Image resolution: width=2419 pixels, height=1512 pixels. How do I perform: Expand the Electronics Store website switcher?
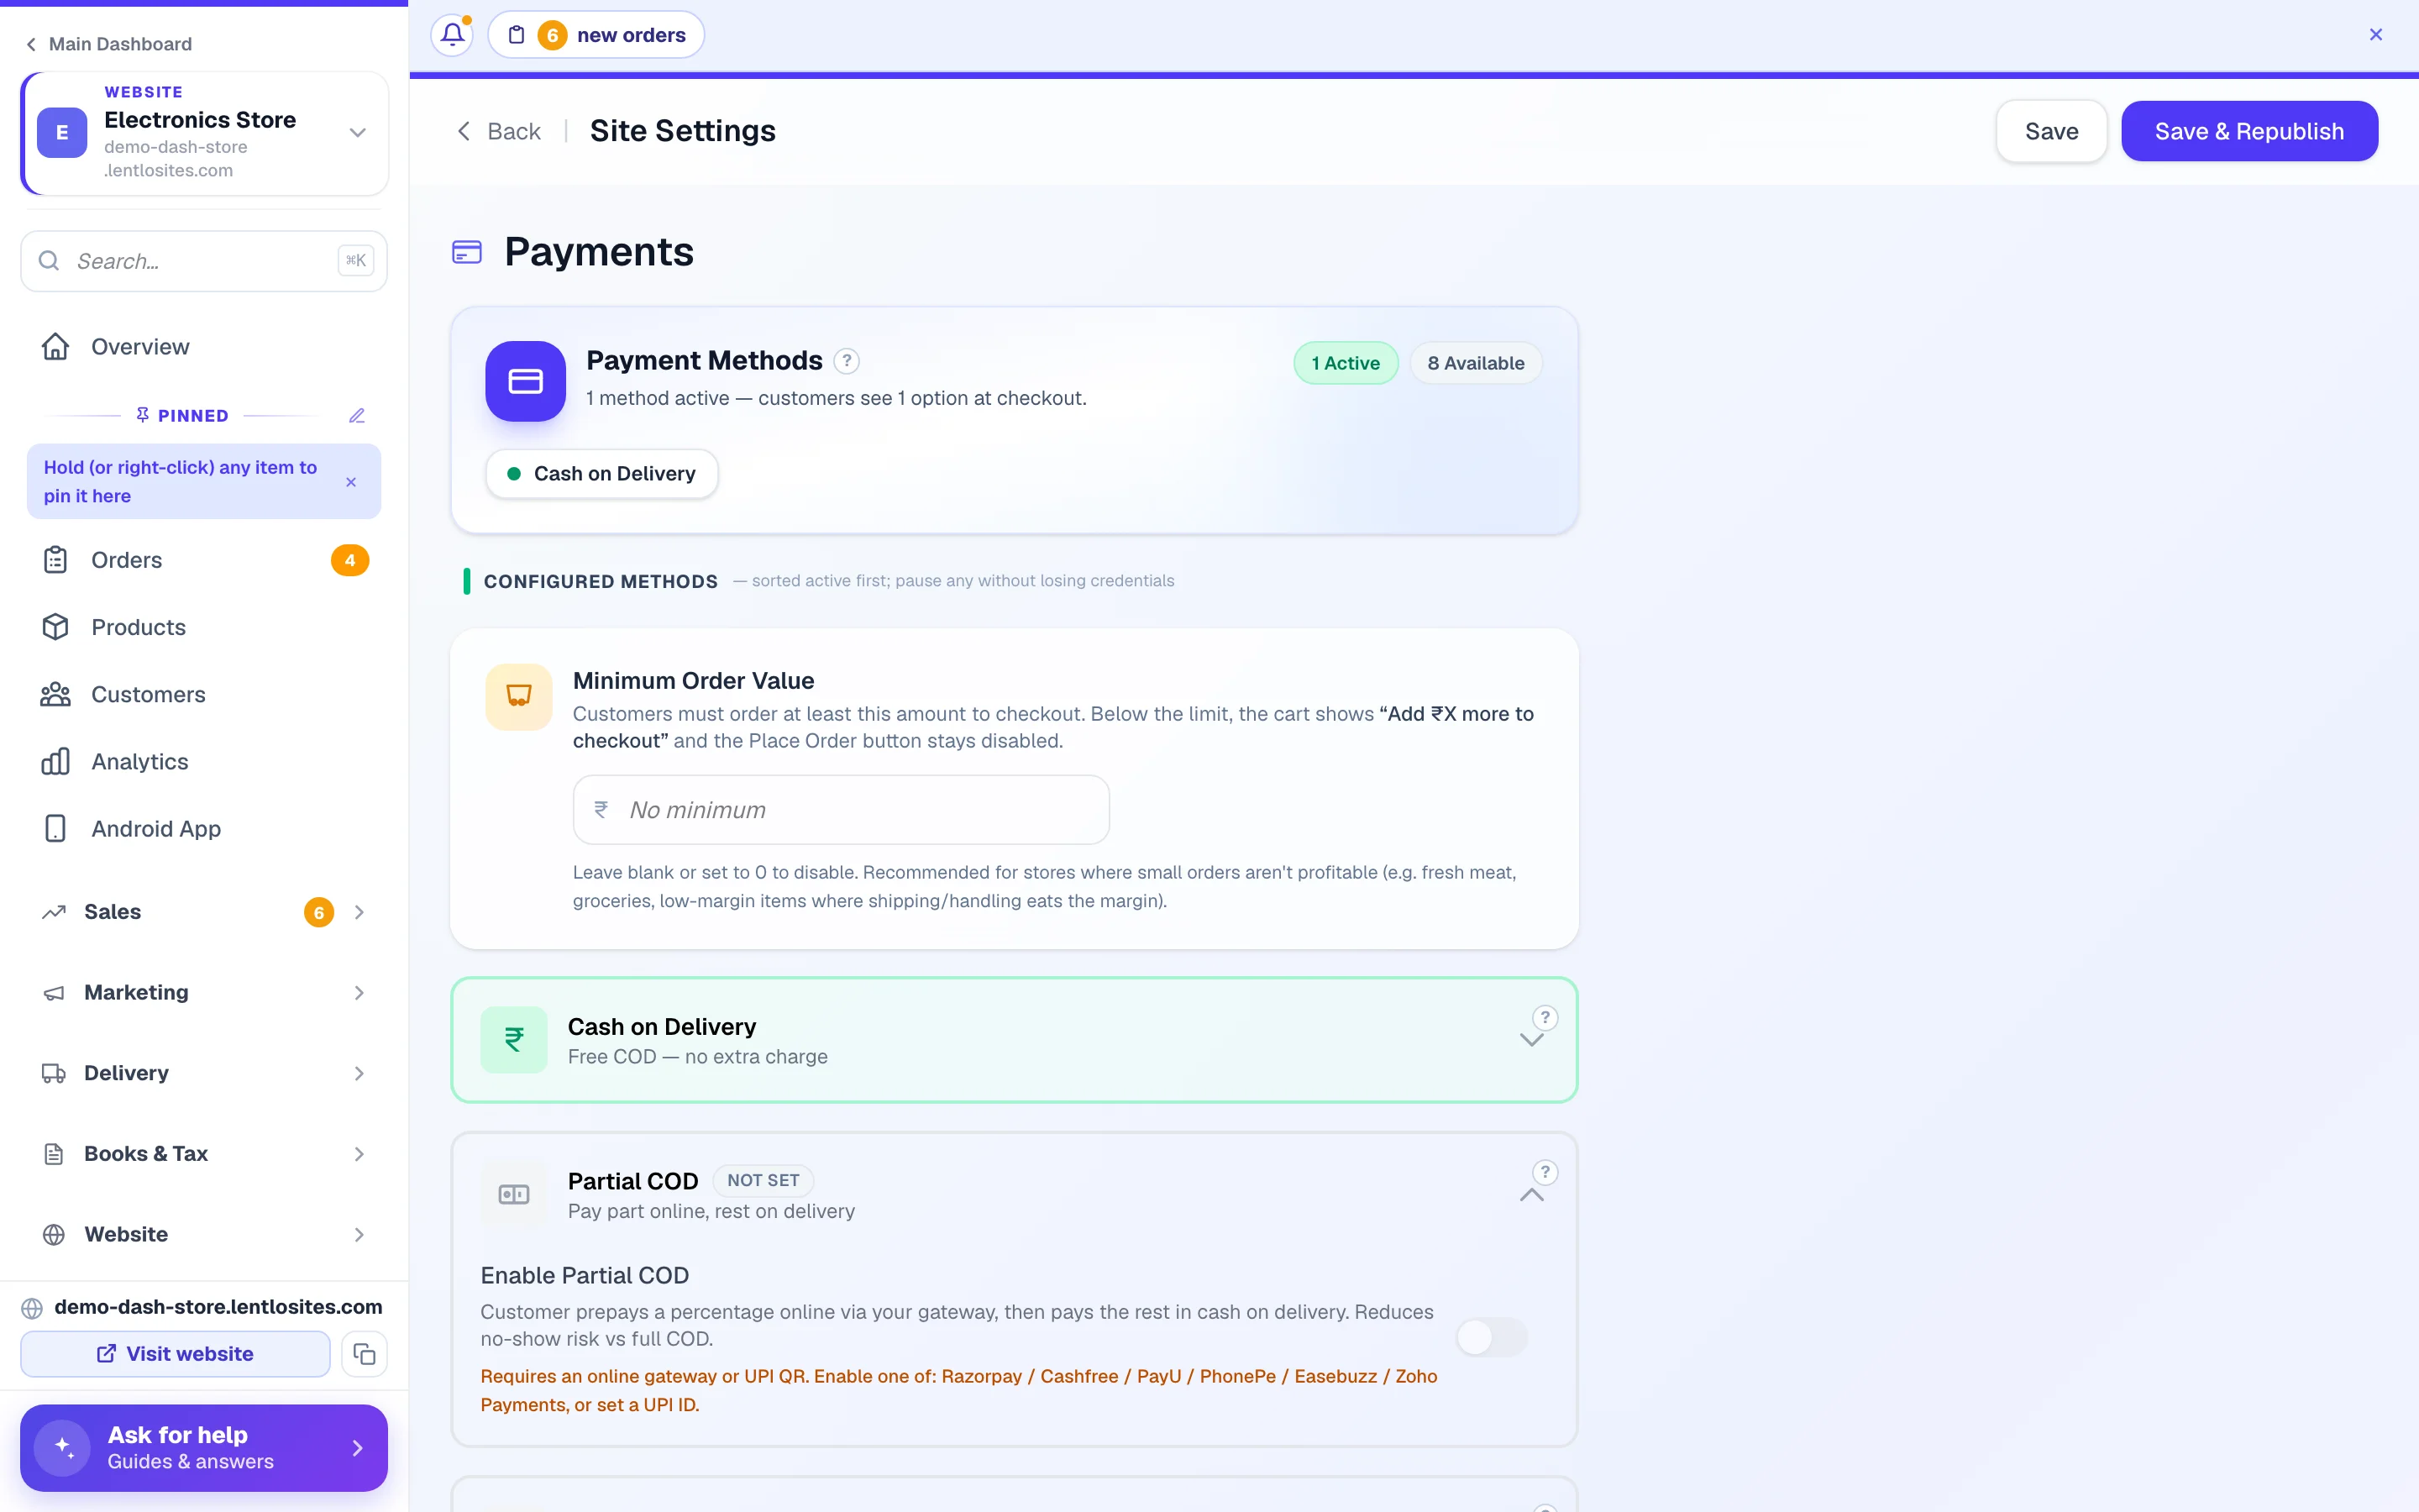pyautogui.click(x=358, y=133)
